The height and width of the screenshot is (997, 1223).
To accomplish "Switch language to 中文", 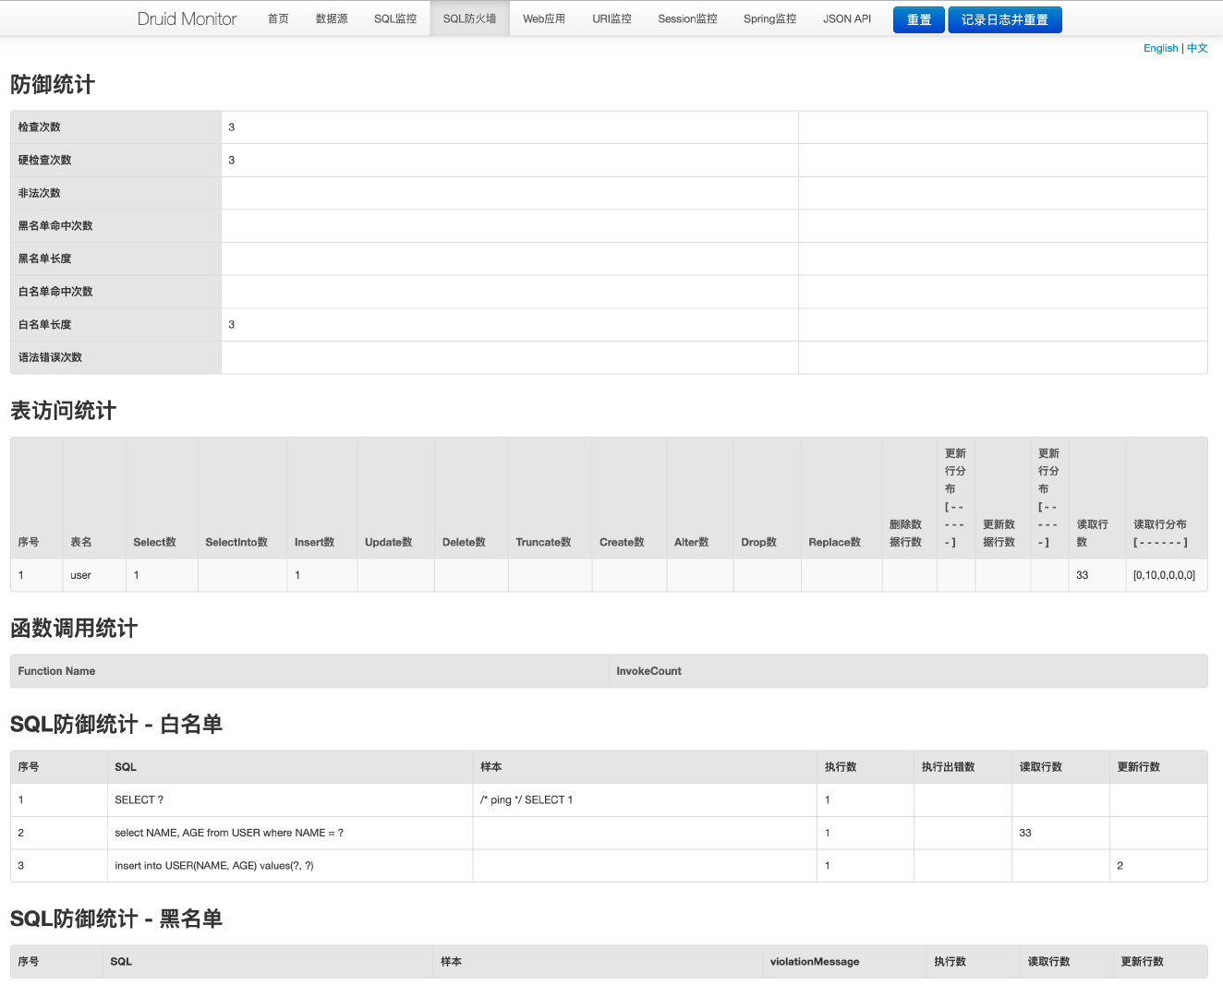I will tap(1197, 48).
